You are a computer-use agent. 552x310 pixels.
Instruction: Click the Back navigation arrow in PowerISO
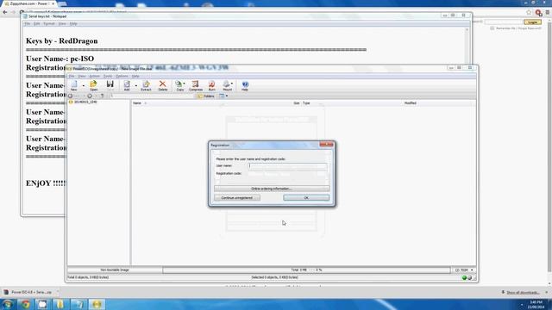tap(71, 96)
